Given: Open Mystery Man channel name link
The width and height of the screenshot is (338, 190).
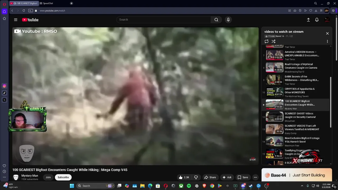Looking at the screenshot, I should pos(30,176).
